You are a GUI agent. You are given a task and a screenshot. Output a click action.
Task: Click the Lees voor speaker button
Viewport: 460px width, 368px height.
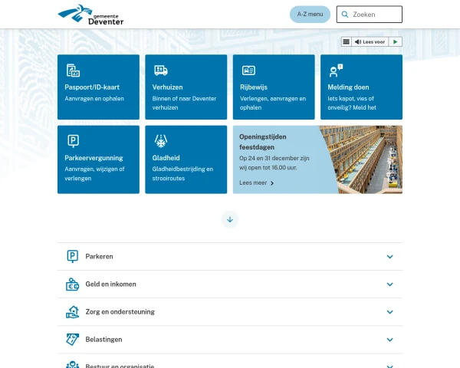[370, 42]
